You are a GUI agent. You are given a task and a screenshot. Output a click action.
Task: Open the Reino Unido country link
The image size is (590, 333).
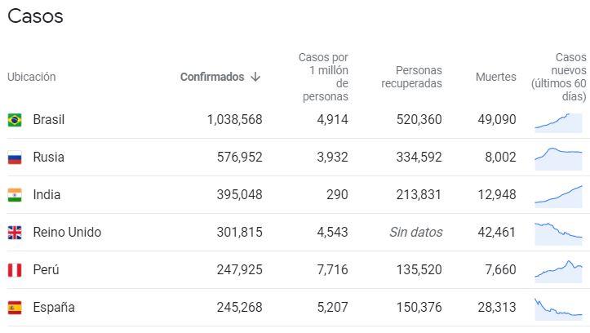coord(67,233)
